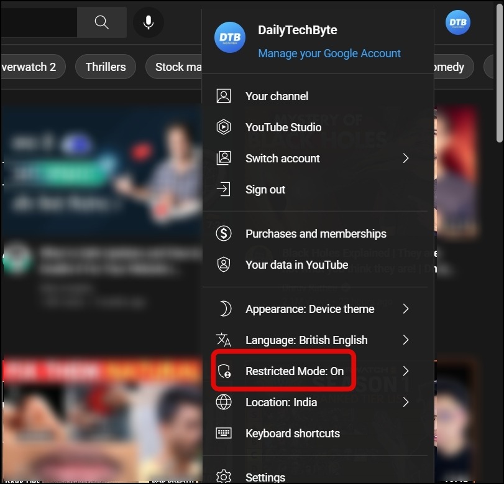Open Manage your Google Account
The height and width of the screenshot is (484, 504).
(329, 54)
